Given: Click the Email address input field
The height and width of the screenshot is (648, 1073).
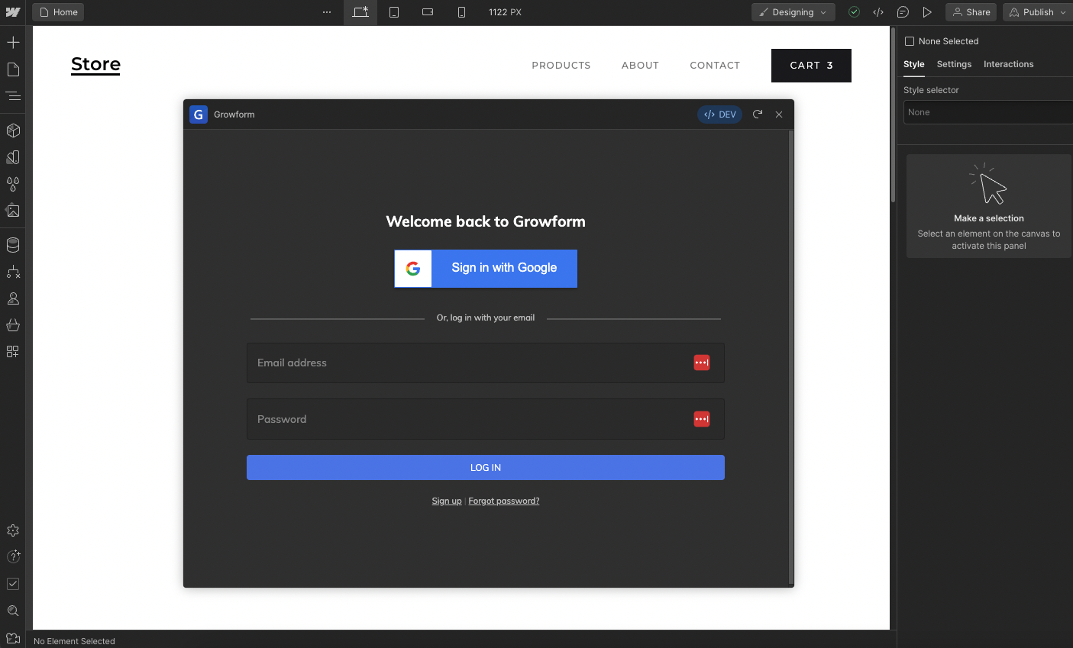Looking at the screenshot, I should (x=458, y=363).
